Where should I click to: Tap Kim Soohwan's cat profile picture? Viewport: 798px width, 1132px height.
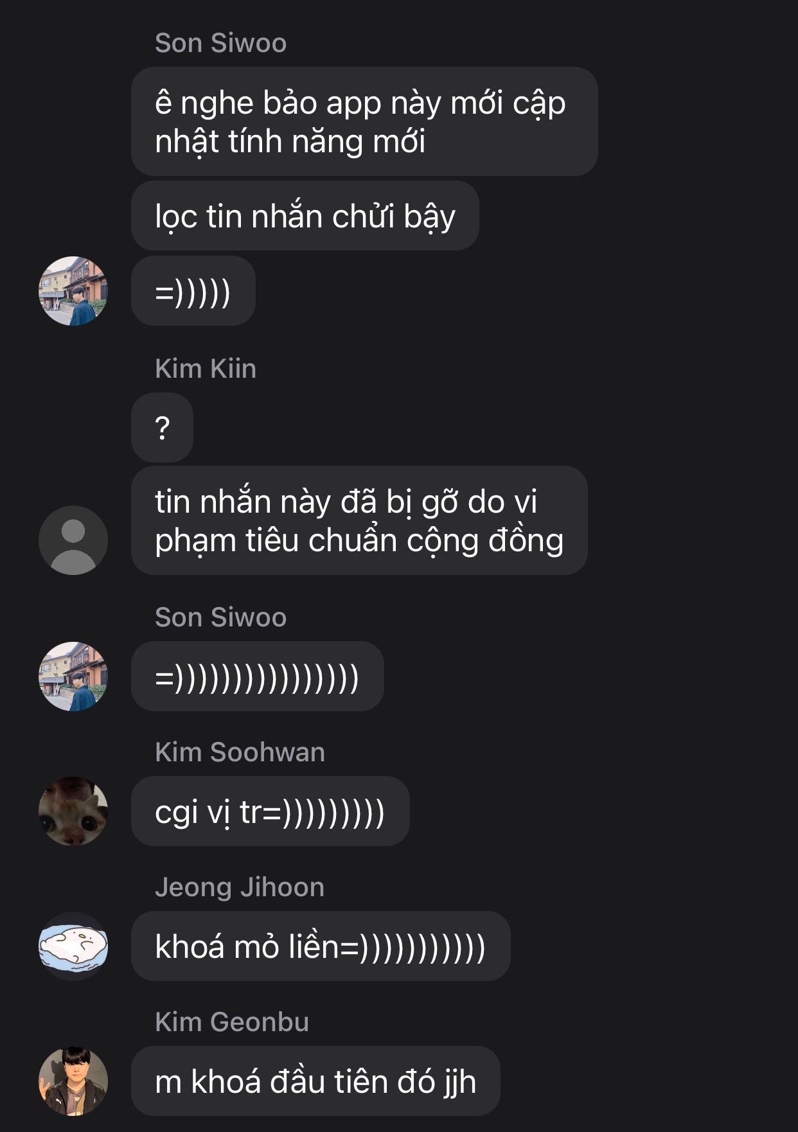pos(73,811)
